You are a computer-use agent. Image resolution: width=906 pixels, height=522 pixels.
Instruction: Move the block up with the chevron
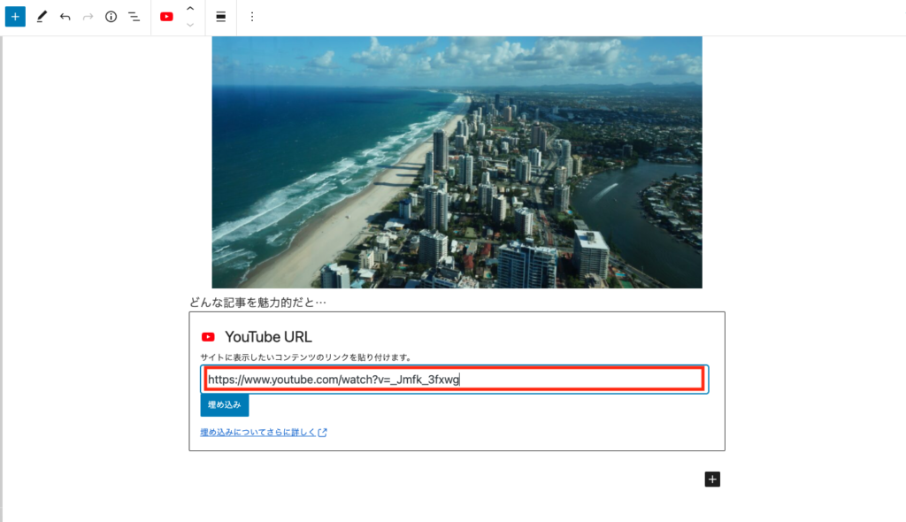[x=189, y=9]
